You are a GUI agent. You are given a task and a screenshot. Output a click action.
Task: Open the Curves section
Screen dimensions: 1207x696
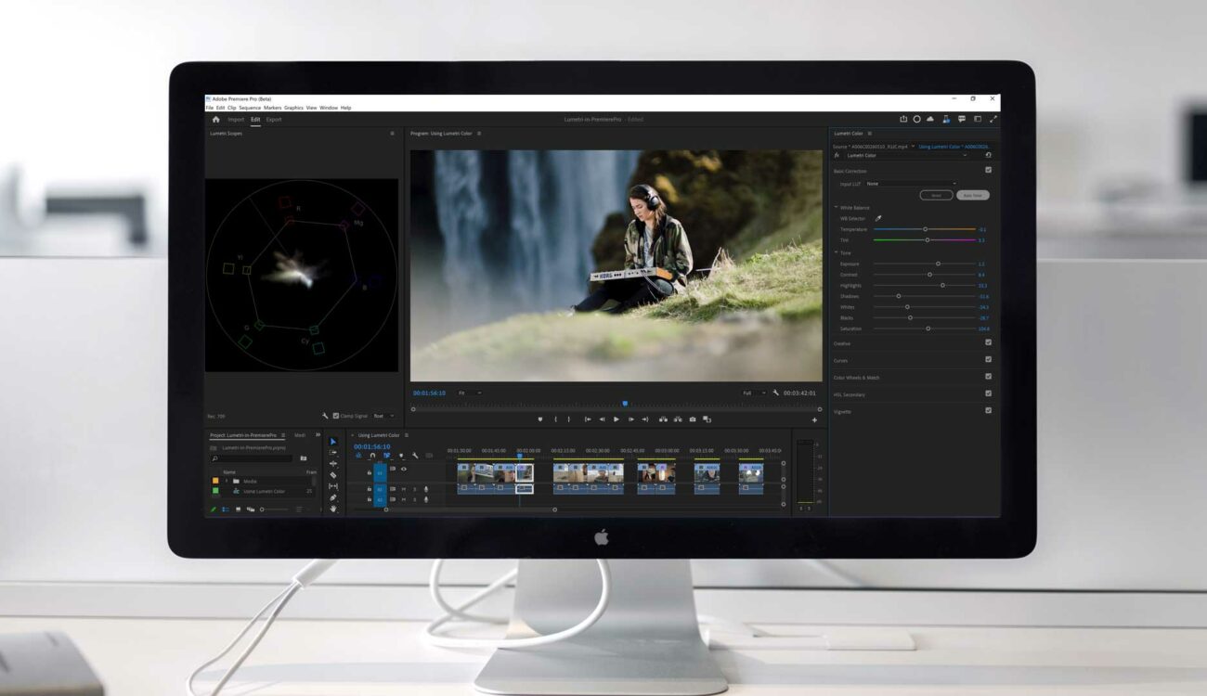(x=841, y=360)
